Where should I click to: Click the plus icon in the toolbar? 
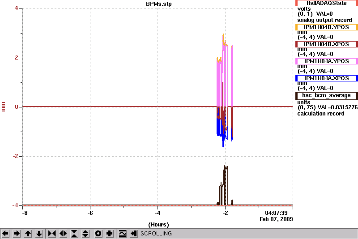point(109,234)
